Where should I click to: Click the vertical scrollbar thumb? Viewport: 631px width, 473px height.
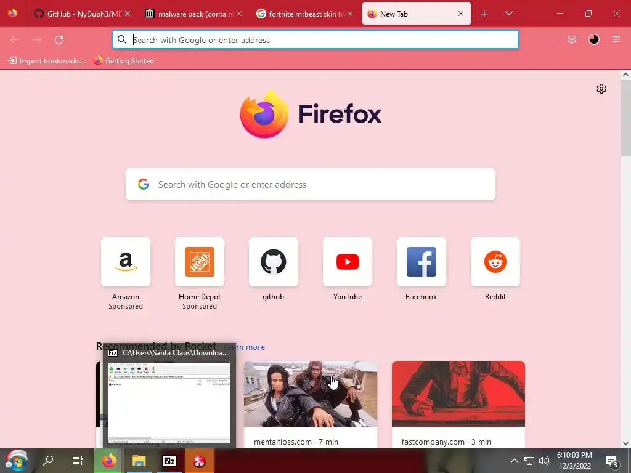[625, 116]
